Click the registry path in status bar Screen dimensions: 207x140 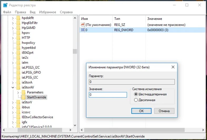coord(73,136)
